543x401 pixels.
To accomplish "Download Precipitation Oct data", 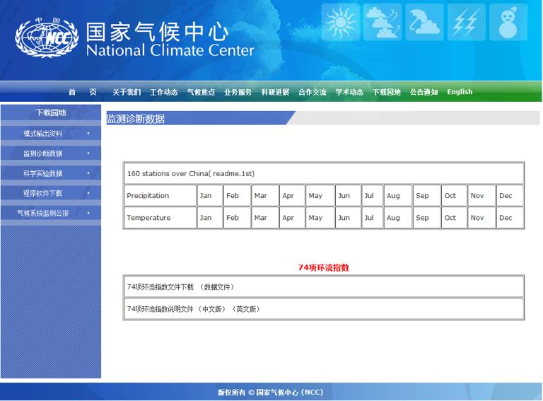I will pos(450,196).
